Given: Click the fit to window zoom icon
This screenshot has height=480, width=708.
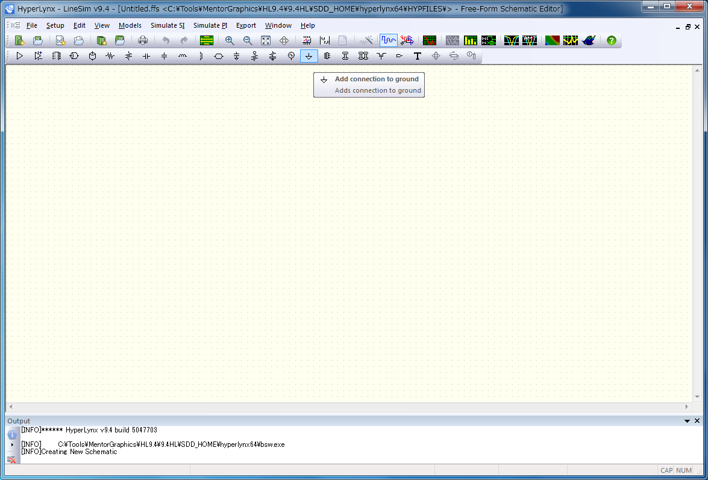Looking at the screenshot, I should 266,40.
